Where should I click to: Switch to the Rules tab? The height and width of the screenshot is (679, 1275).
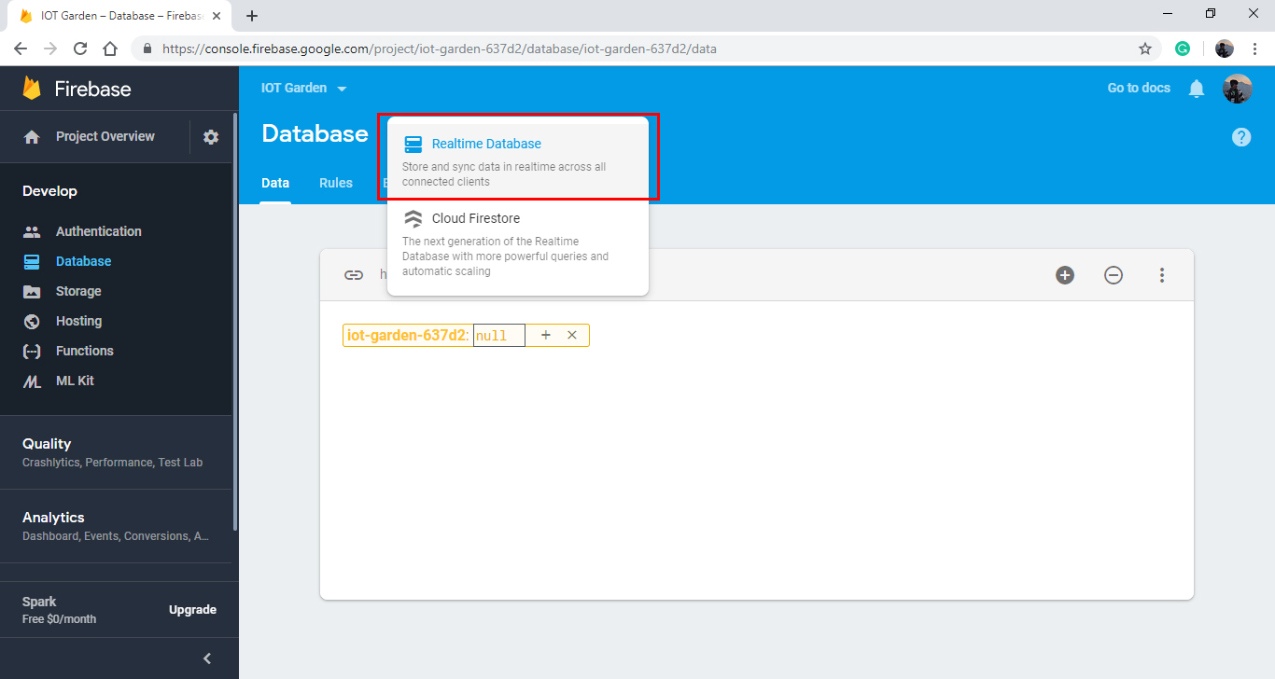(335, 183)
